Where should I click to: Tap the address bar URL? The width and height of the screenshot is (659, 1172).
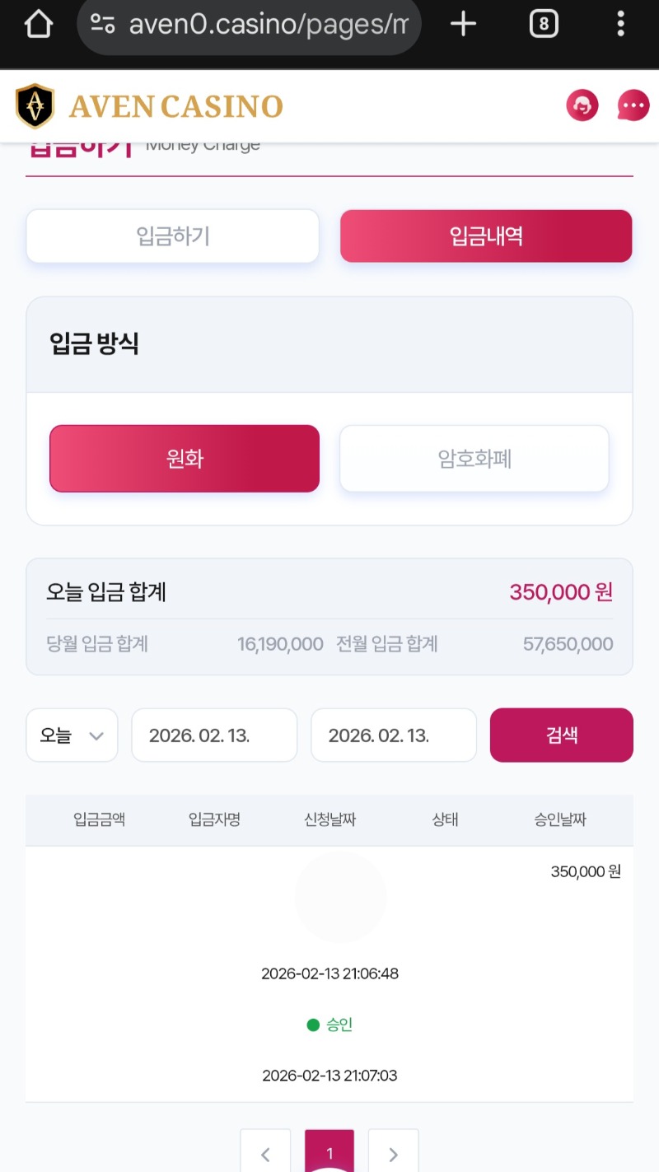[x=268, y=25]
